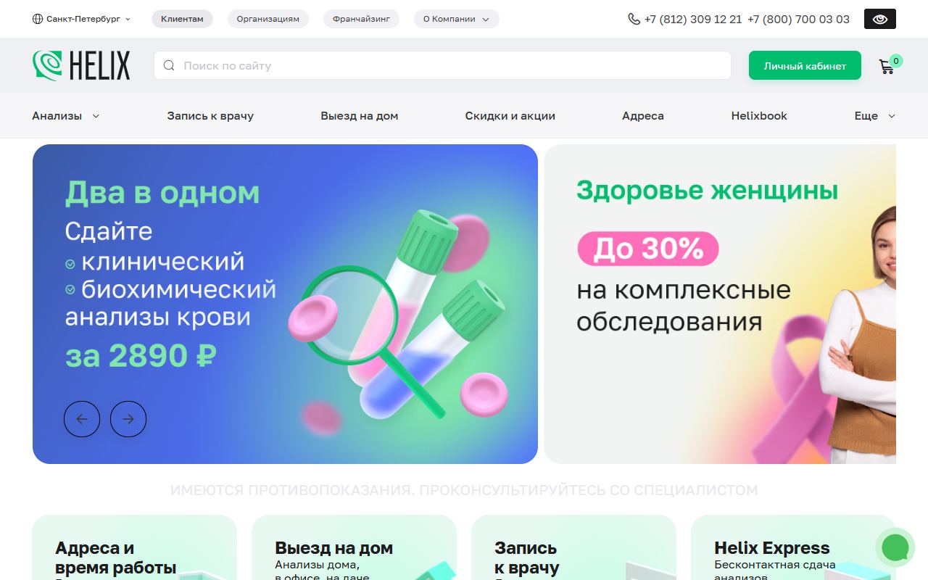Open the Запись к врачу card
The image size is (928, 580).
(573, 547)
